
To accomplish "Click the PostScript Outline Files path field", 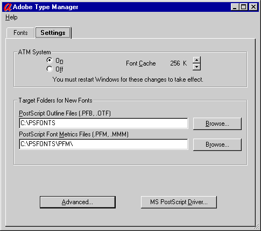I will (103, 123).
